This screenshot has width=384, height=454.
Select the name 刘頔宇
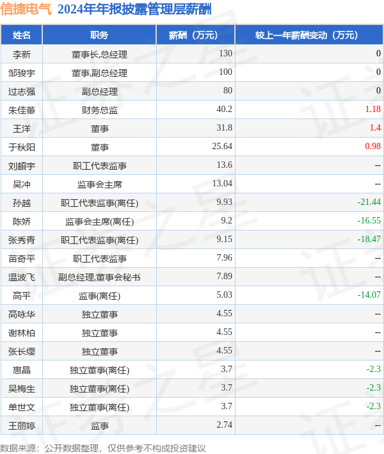[x=22, y=166]
